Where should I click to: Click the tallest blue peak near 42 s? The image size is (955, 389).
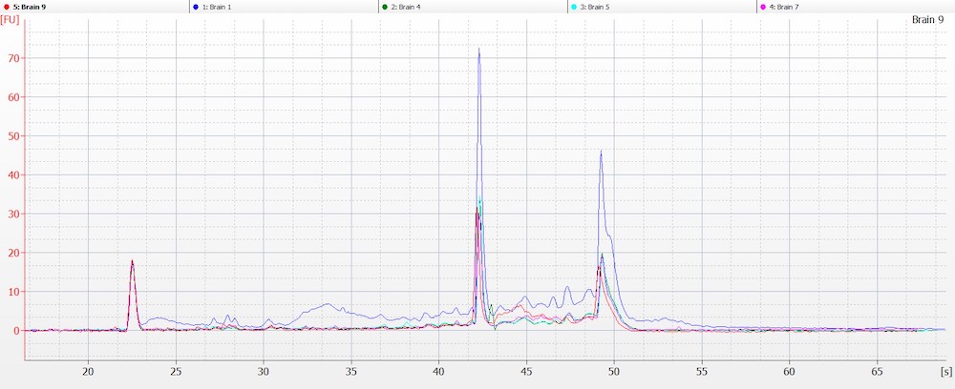coord(478,49)
